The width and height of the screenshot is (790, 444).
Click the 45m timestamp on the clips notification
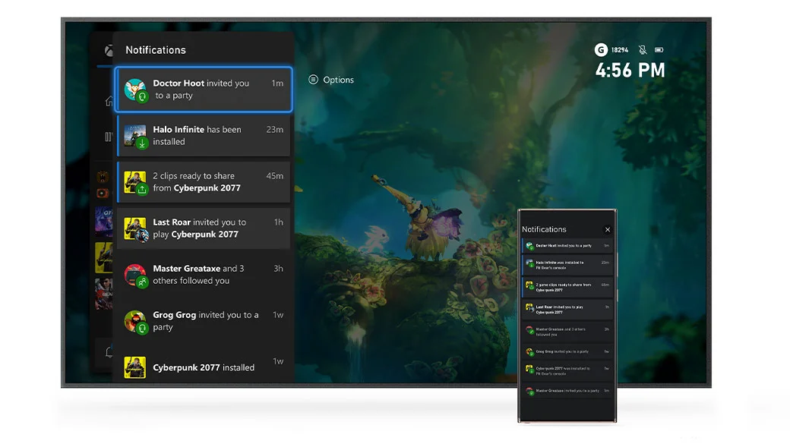(274, 175)
